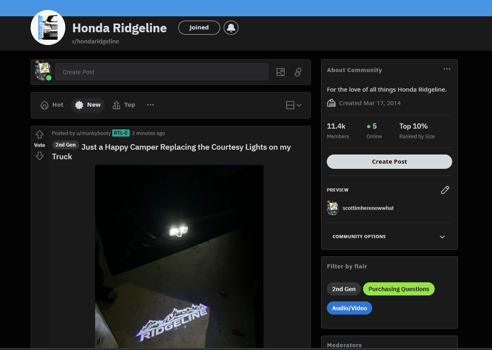Screen dimensions: 492x350
Task: Open the card view layout dropdown
Action: point(294,105)
